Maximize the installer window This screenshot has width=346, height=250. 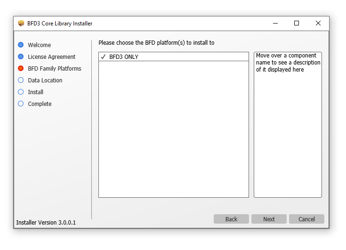coord(297,23)
